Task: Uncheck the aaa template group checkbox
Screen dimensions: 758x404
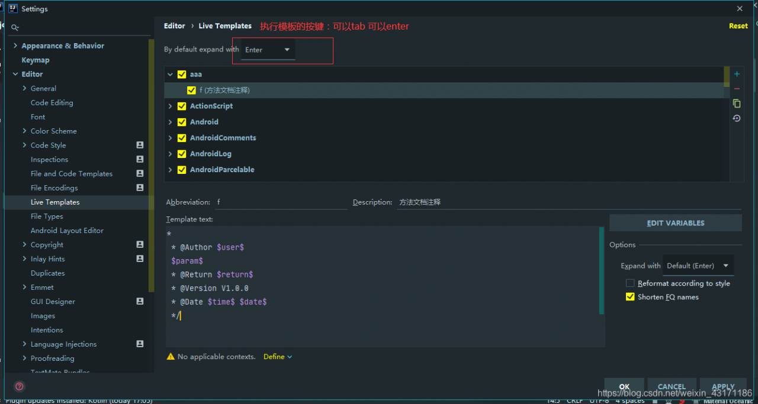Action: coord(182,75)
